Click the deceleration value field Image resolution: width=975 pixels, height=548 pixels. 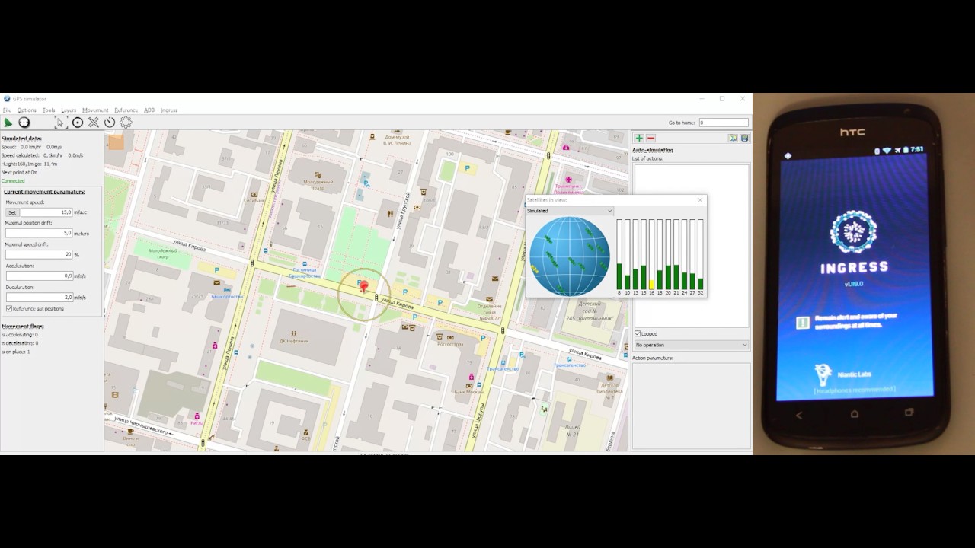point(39,297)
